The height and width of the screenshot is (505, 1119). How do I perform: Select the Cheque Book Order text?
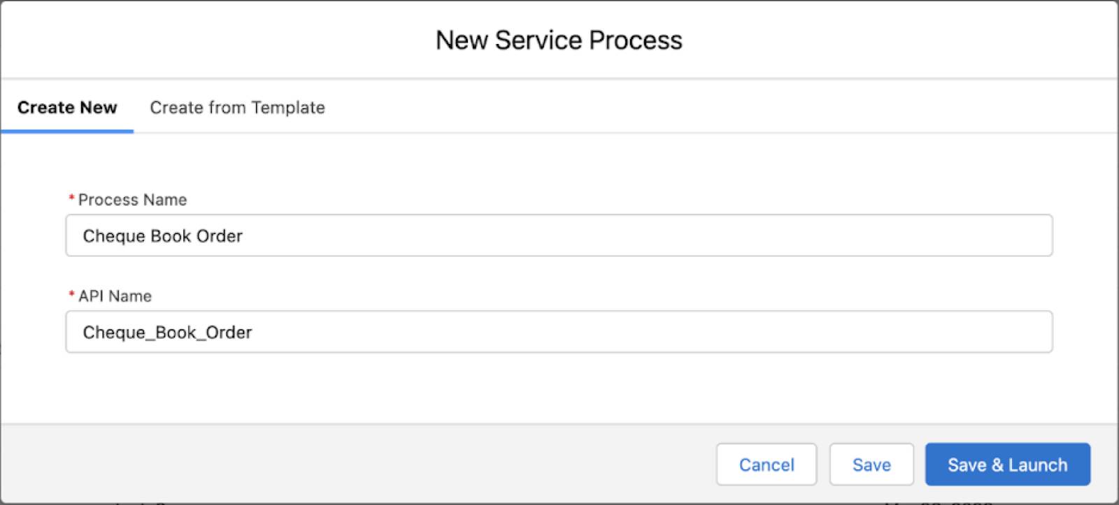(162, 235)
